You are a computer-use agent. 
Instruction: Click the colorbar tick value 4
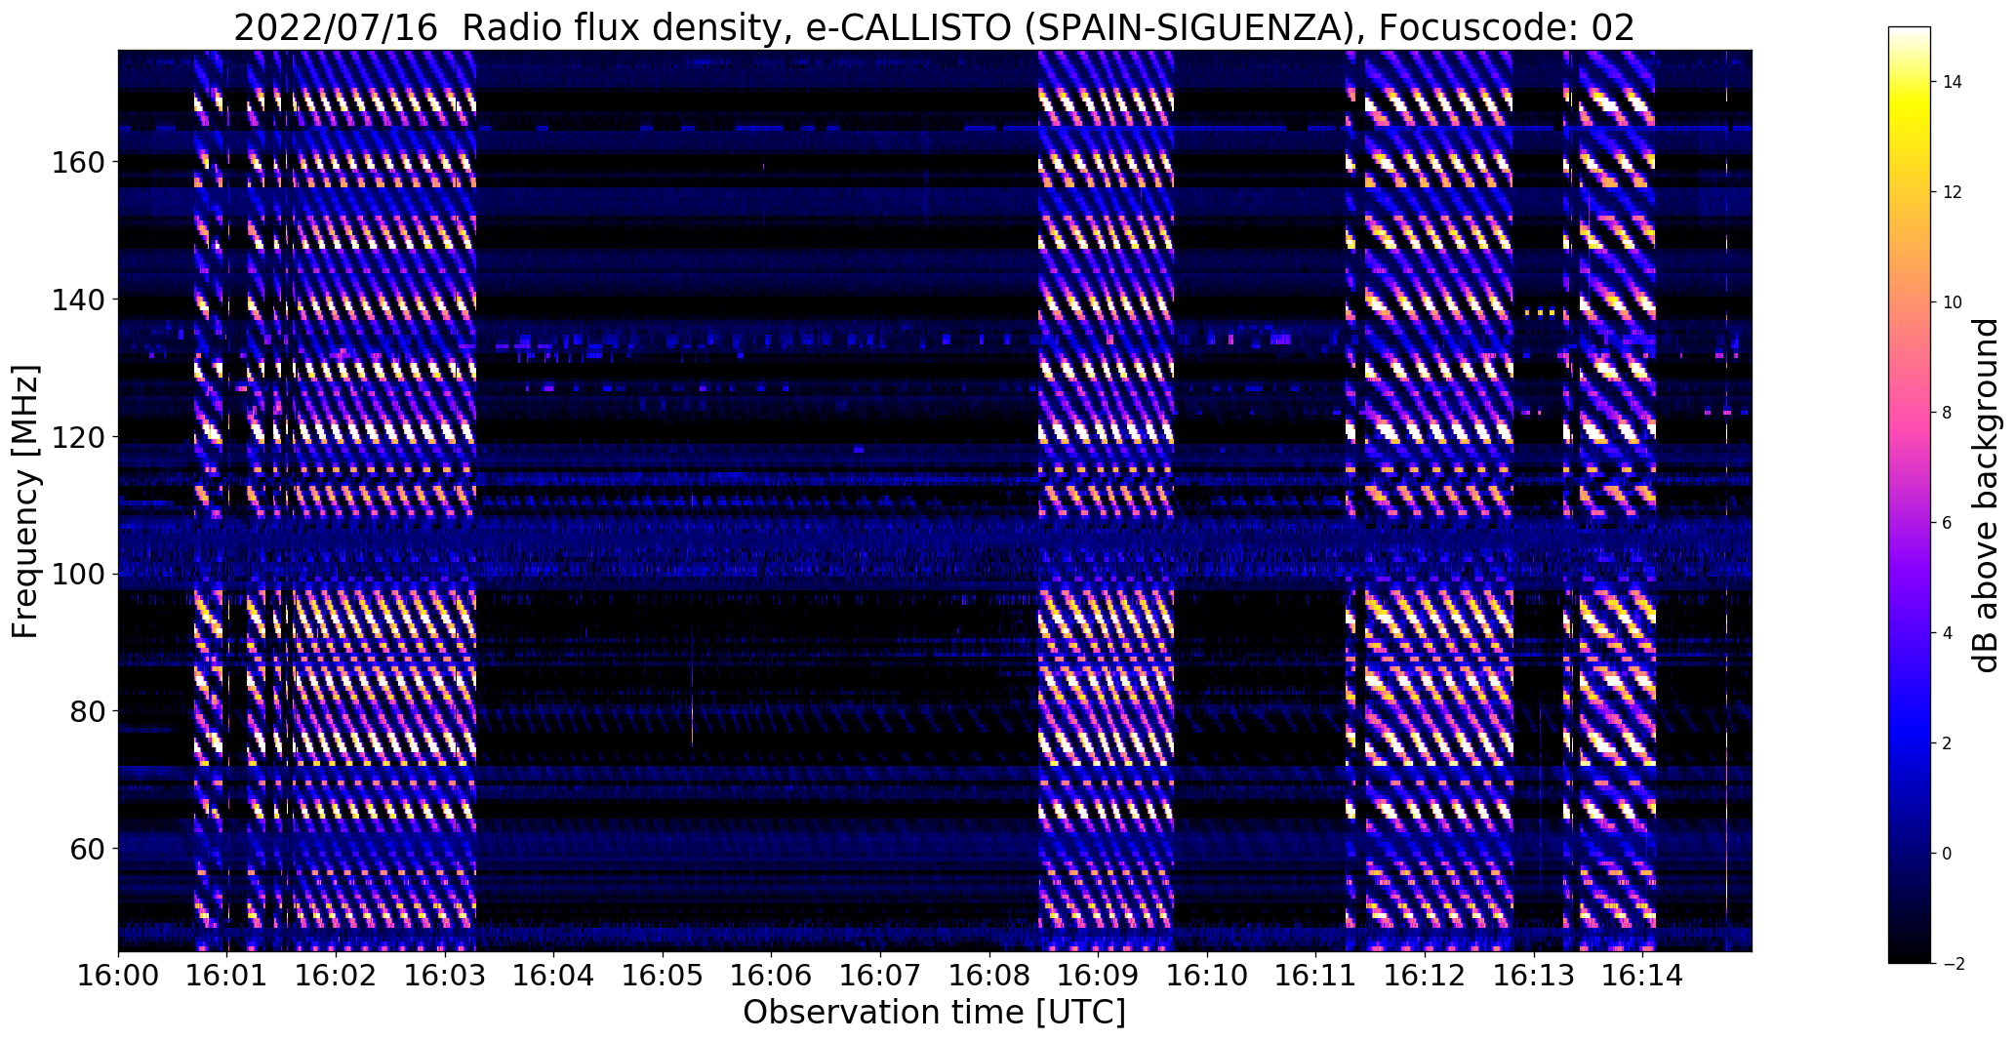click(1947, 633)
